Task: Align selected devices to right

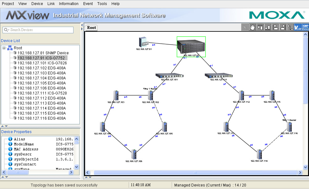Action: pyautogui.click(x=283, y=27)
